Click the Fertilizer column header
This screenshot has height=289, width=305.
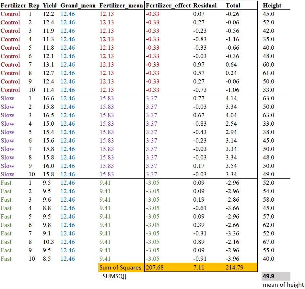(x=13, y=6)
